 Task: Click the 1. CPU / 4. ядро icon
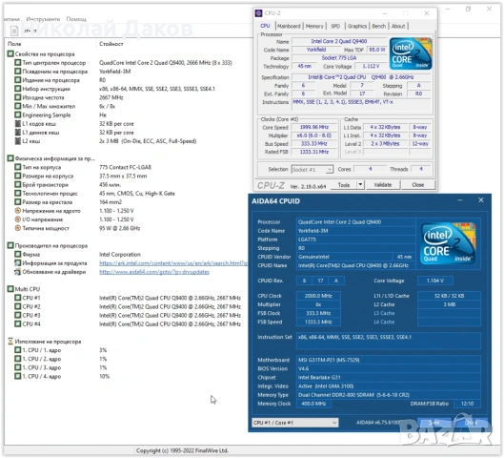tap(18, 376)
